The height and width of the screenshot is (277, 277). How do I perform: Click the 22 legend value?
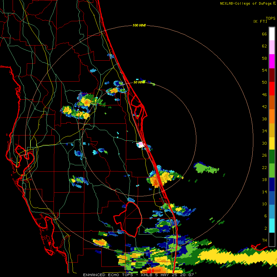[264, 167]
